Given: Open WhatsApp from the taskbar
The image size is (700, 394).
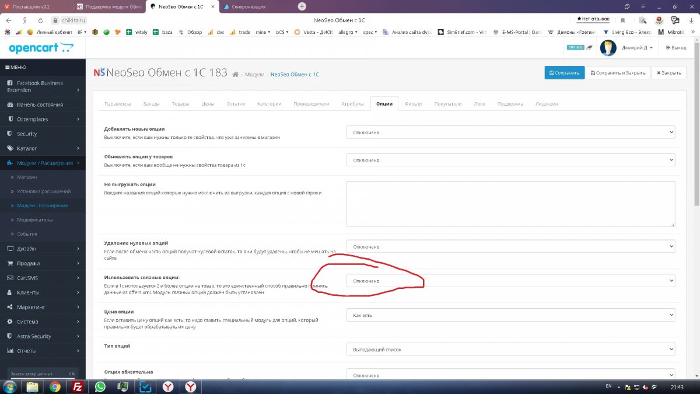Looking at the screenshot, I should point(100,386).
